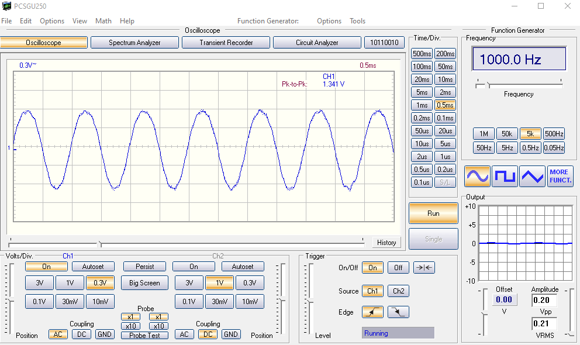The height and width of the screenshot is (345, 580).
Task: Open the MORE FUNCT. waveform options
Action: click(x=560, y=176)
